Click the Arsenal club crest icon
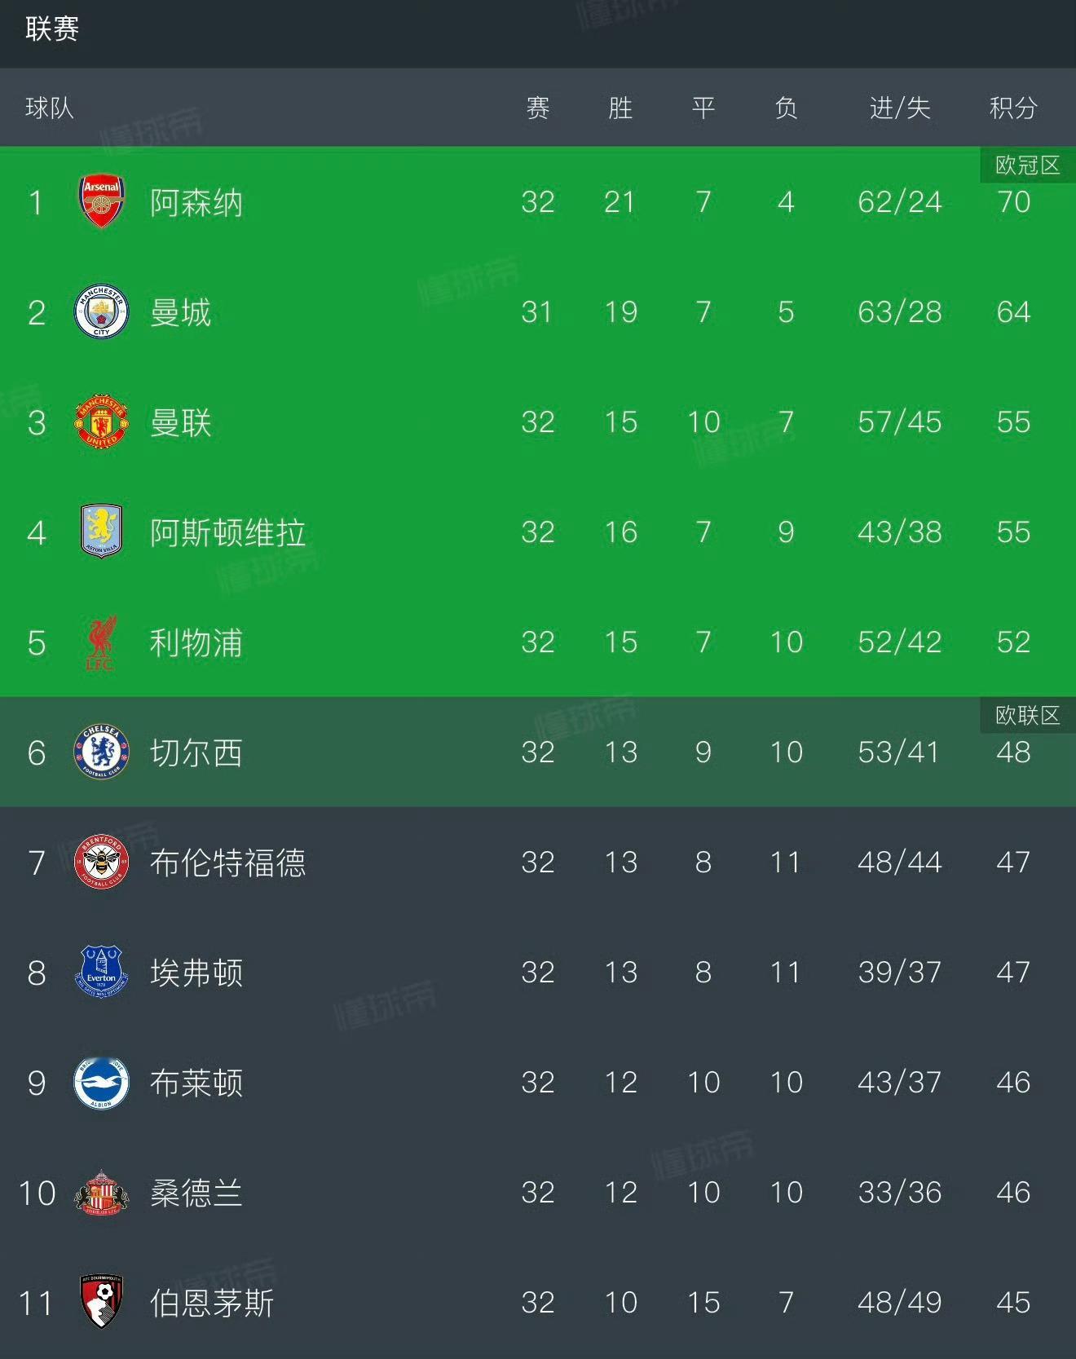This screenshot has height=1359, width=1076. [101, 201]
